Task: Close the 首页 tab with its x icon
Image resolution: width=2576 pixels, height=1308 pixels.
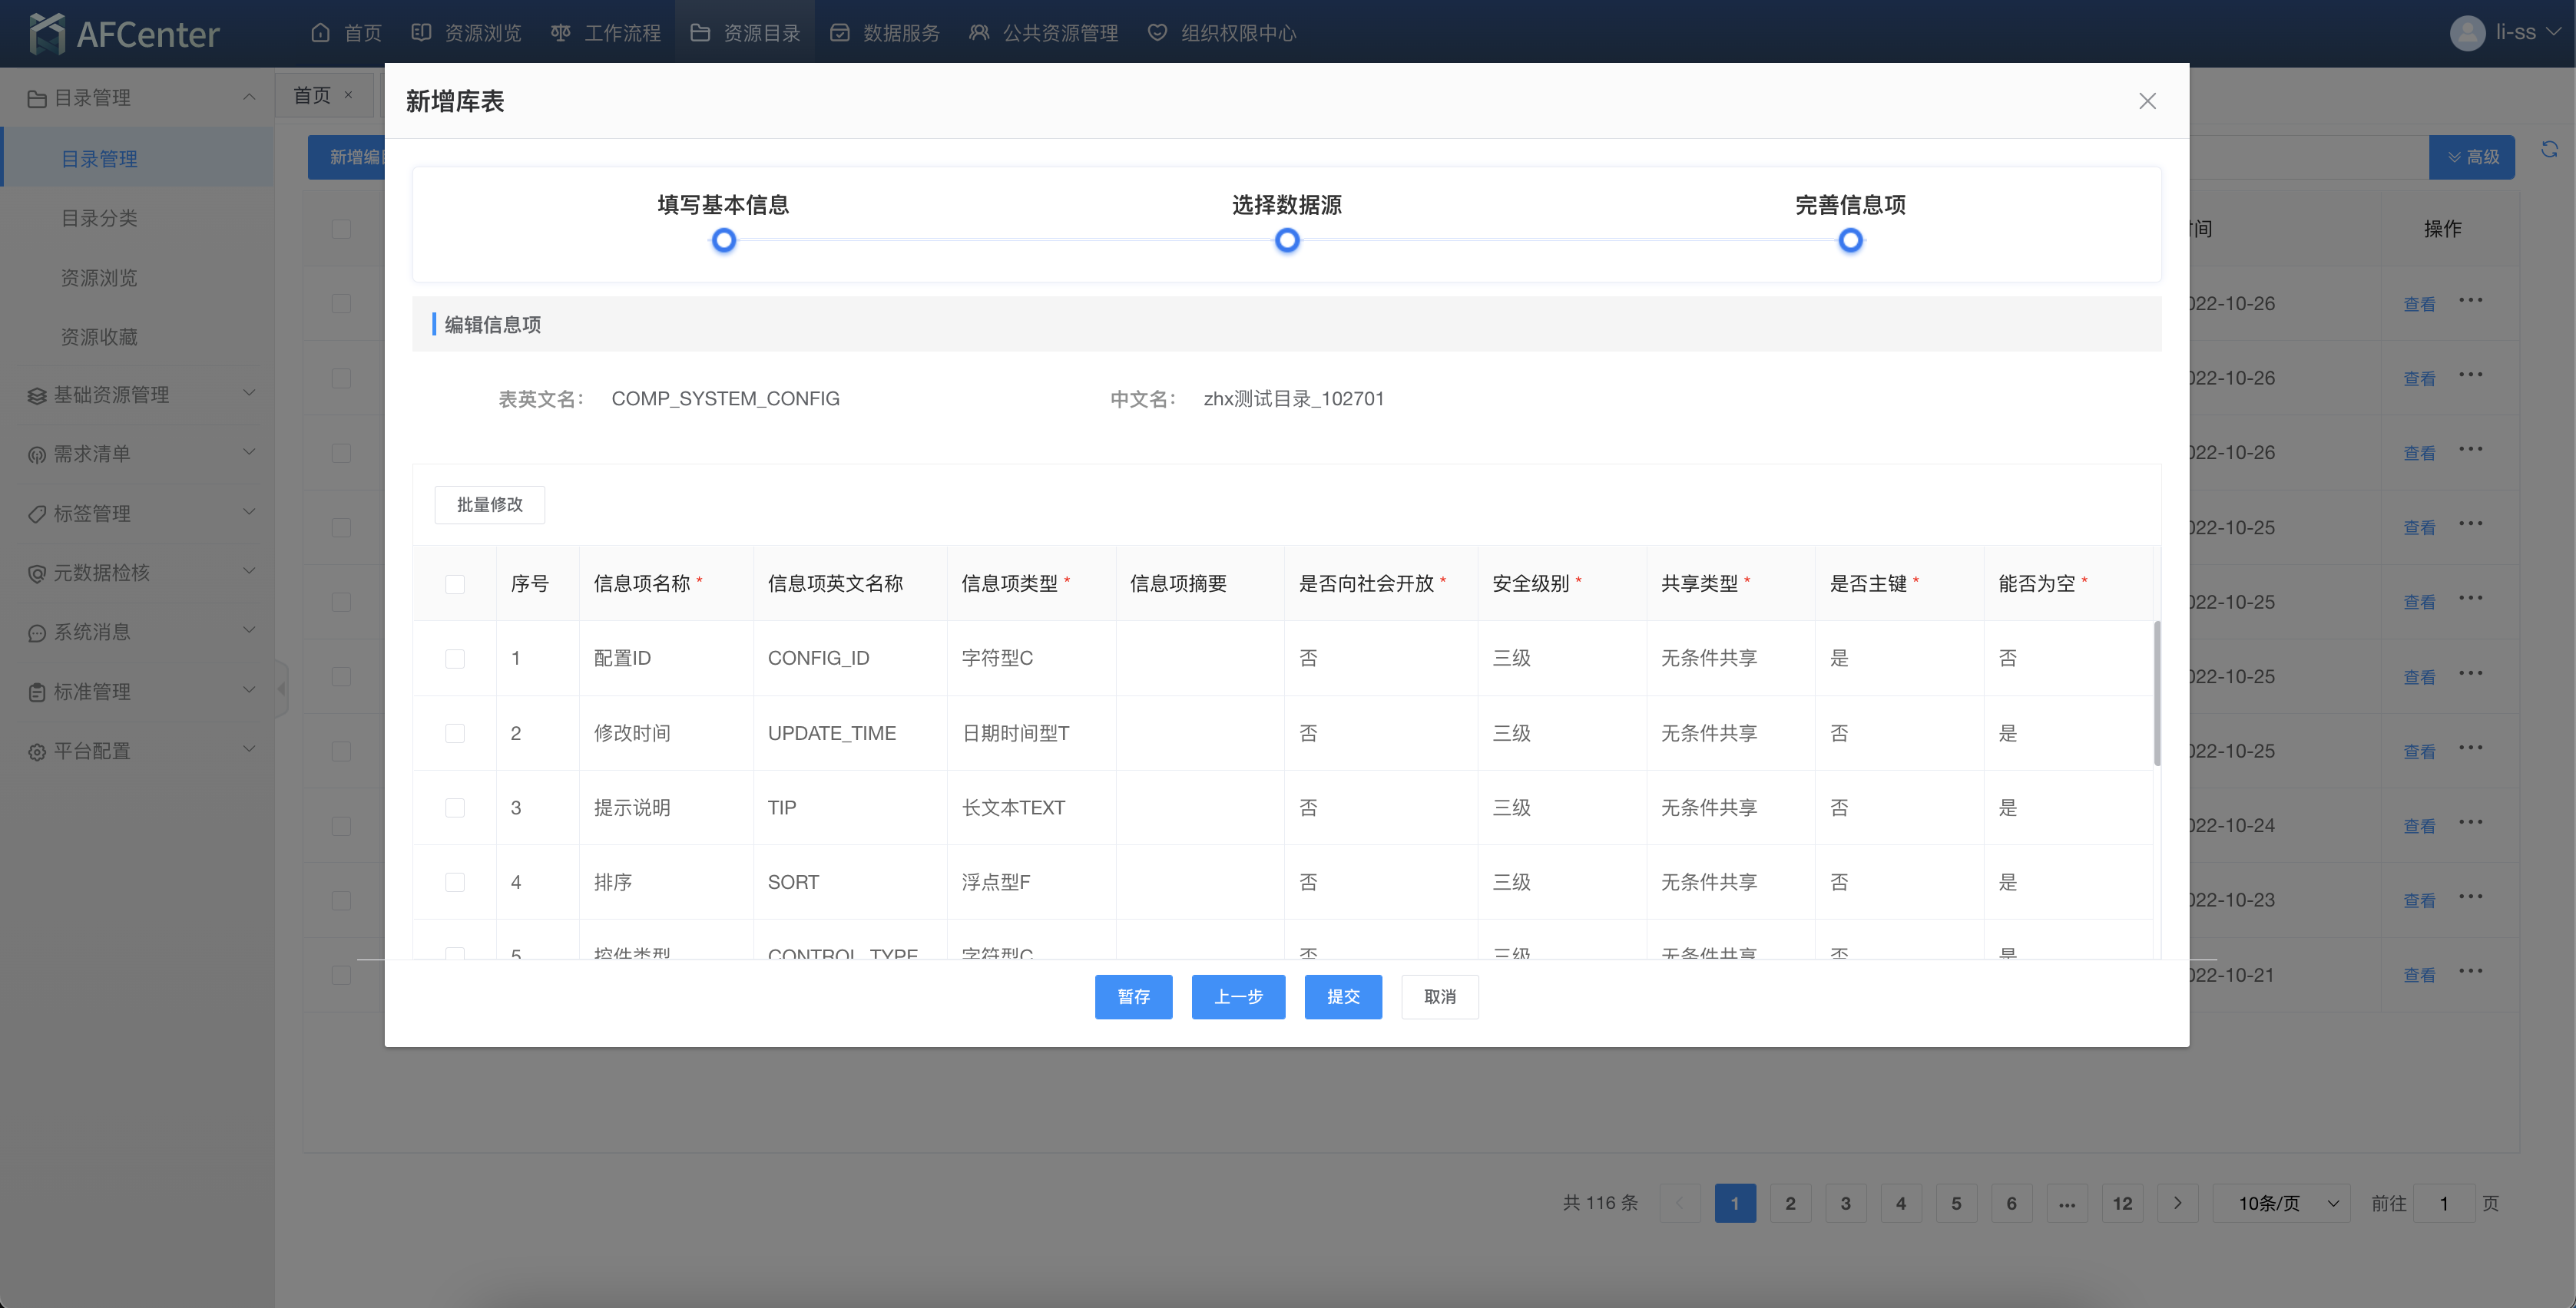Action: (348, 95)
